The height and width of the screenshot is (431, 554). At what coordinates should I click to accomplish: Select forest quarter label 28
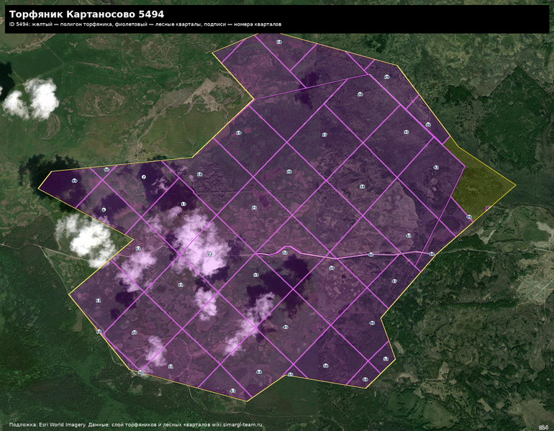(x=360, y=94)
